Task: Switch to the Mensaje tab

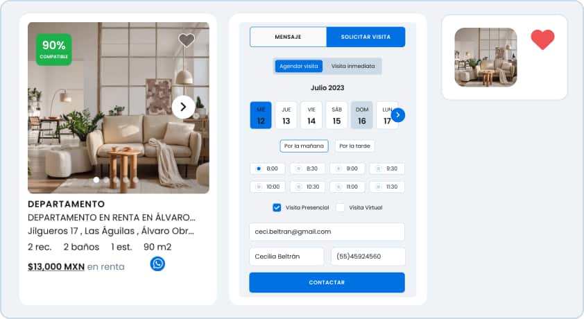Action: tap(288, 37)
